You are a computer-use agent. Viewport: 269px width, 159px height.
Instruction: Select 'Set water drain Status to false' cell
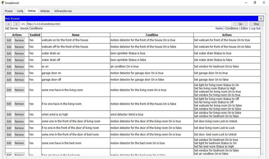click(227, 60)
